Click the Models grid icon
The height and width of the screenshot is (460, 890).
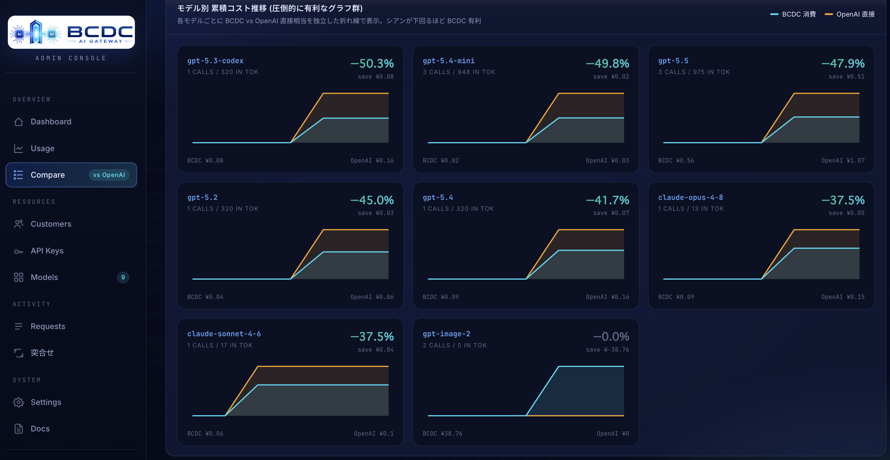19,277
